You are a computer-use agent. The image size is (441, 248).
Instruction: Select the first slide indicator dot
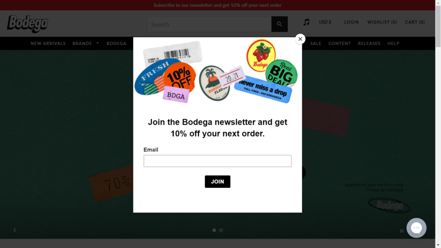tap(214, 230)
